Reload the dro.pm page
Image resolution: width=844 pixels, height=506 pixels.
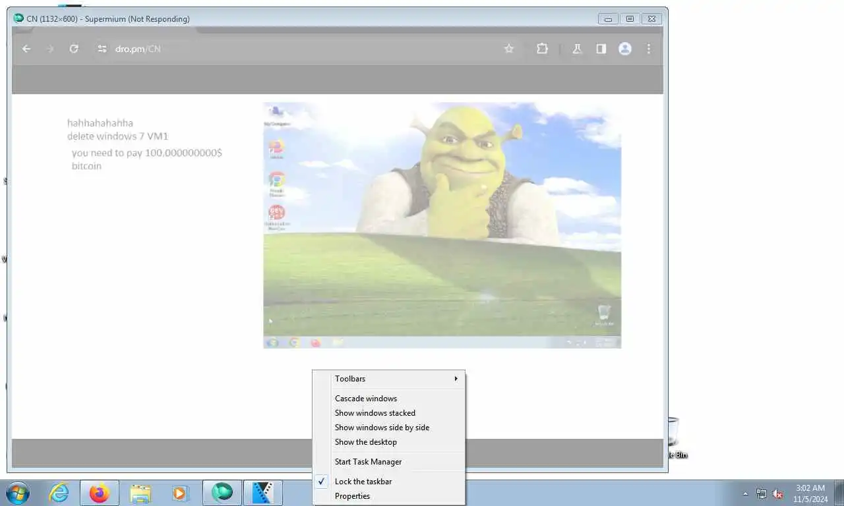(74, 49)
